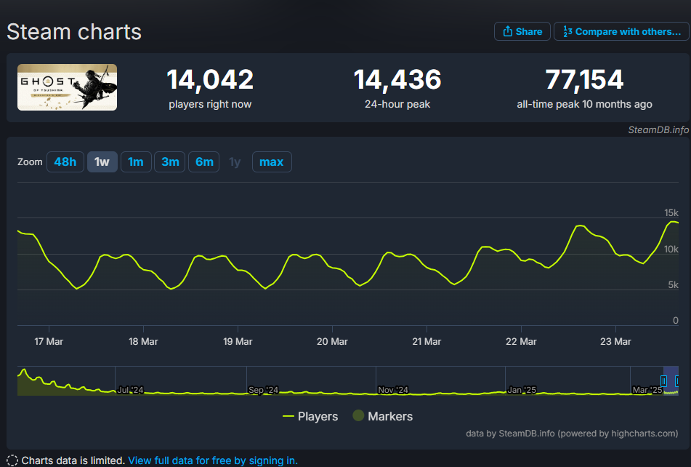The image size is (691, 467).
Task: Click Jan '25 in the navigator
Action: tap(522, 390)
